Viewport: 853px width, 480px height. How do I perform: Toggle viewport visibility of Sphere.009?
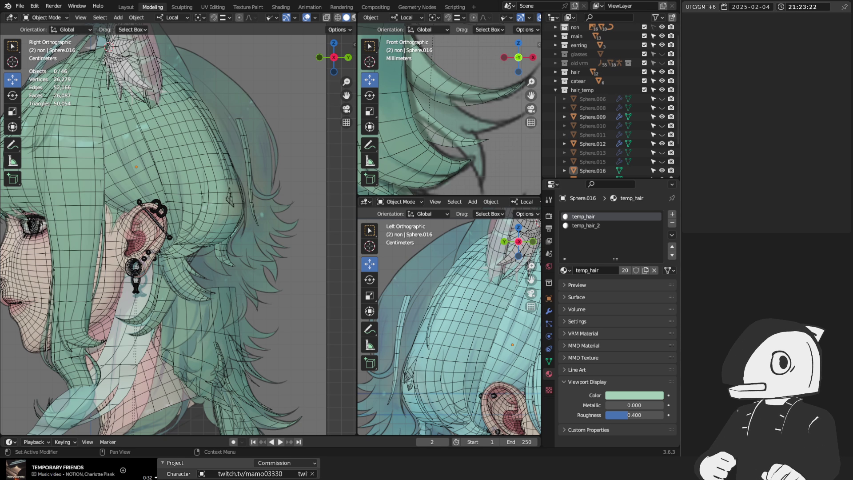(662, 117)
